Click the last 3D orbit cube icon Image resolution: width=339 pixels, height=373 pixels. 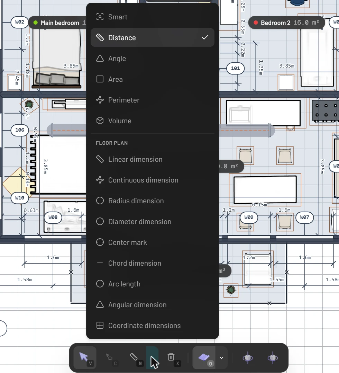[273, 358]
